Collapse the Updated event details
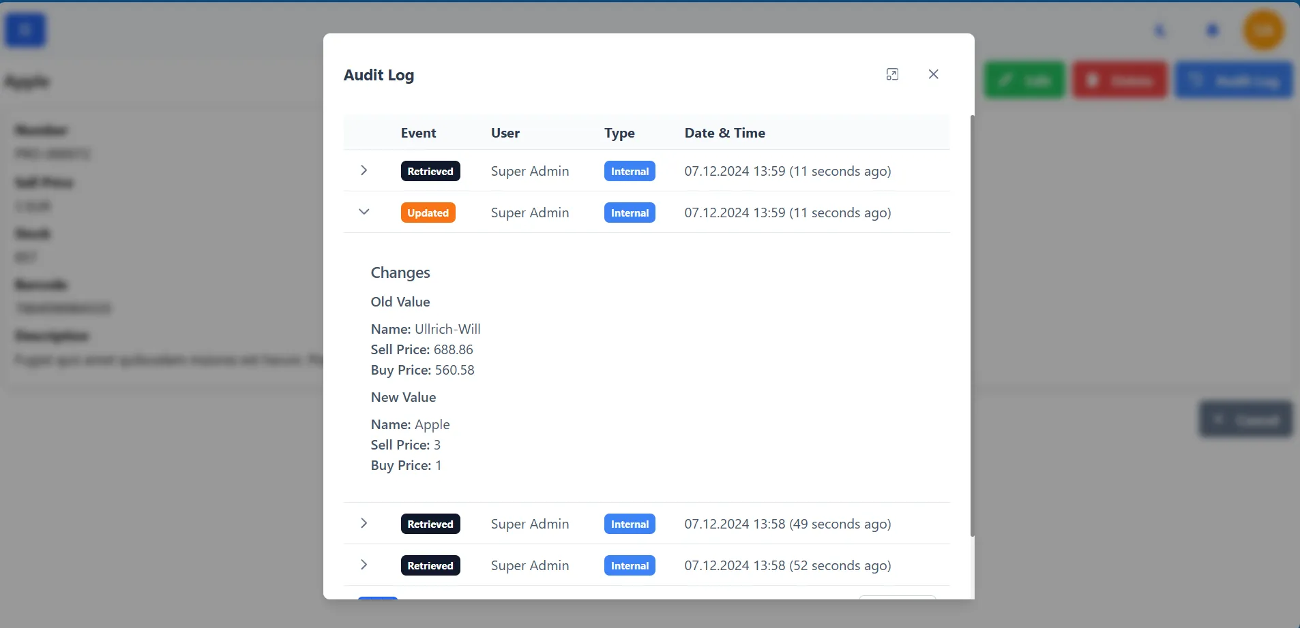This screenshot has height=628, width=1300. [x=364, y=212]
